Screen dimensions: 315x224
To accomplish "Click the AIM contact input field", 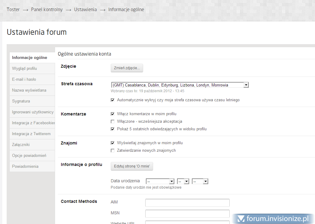I will pos(187,203).
